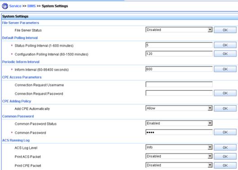Click the Status Polling Interval field
Viewport: 238px width, 170px height.
click(179, 45)
